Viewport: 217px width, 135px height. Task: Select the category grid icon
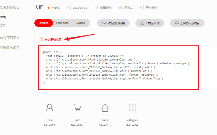click(x=133, y=107)
